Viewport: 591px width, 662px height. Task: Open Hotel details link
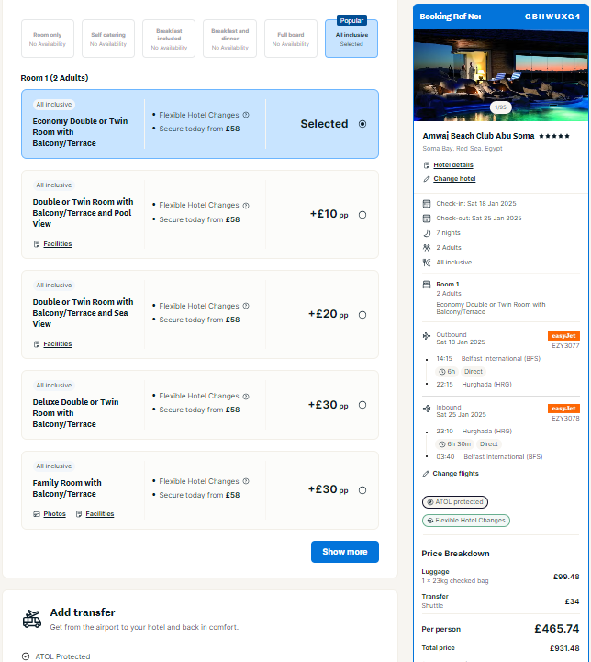453,165
